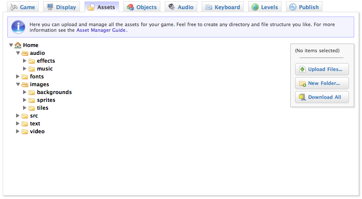
Task: Click the folder icon next to music
Action: (x=32, y=69)
